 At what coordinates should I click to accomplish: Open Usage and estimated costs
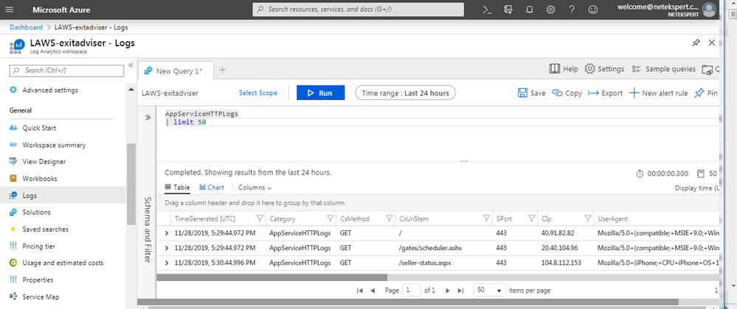coord(63,263)
